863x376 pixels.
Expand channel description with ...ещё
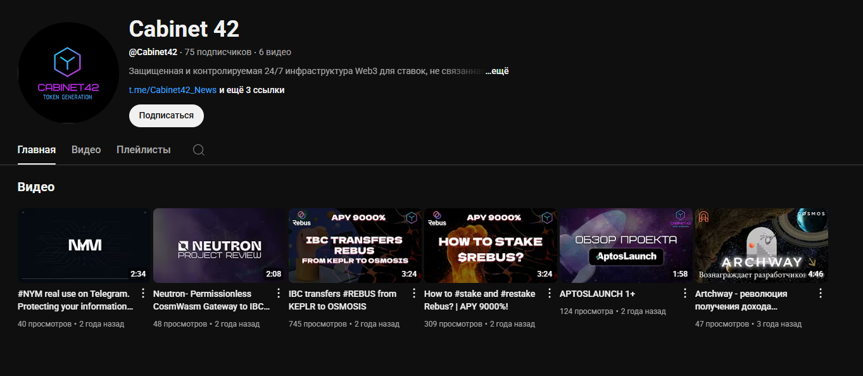(x=497, y=71)
